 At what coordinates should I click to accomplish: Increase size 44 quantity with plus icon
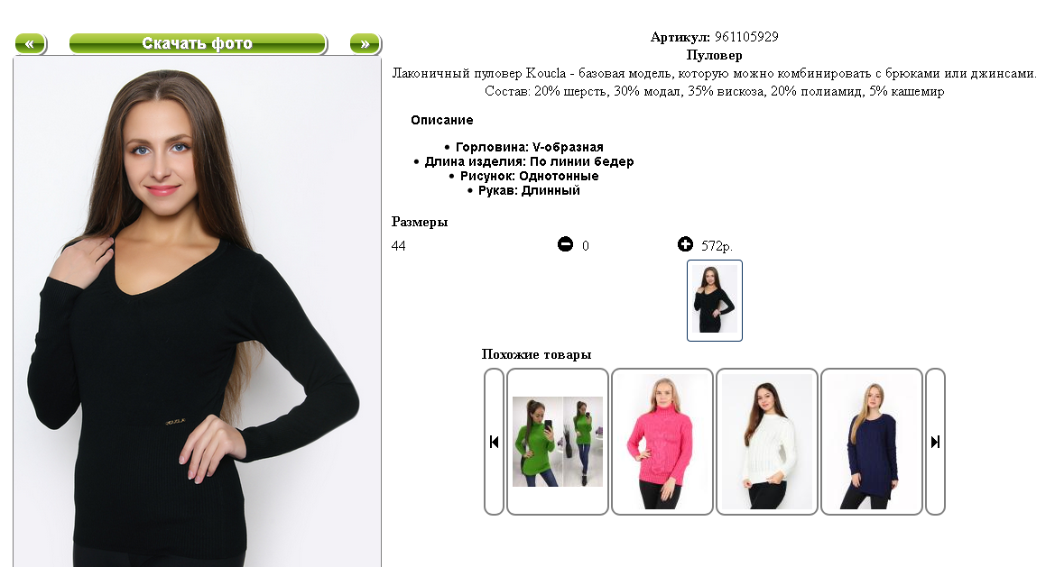click(685, 244)
